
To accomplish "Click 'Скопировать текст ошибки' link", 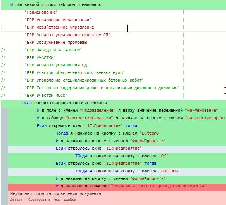I will point(52,199).
